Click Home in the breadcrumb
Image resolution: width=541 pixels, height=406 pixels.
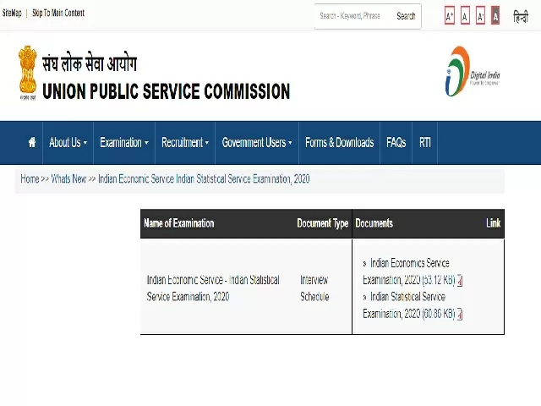30,178
